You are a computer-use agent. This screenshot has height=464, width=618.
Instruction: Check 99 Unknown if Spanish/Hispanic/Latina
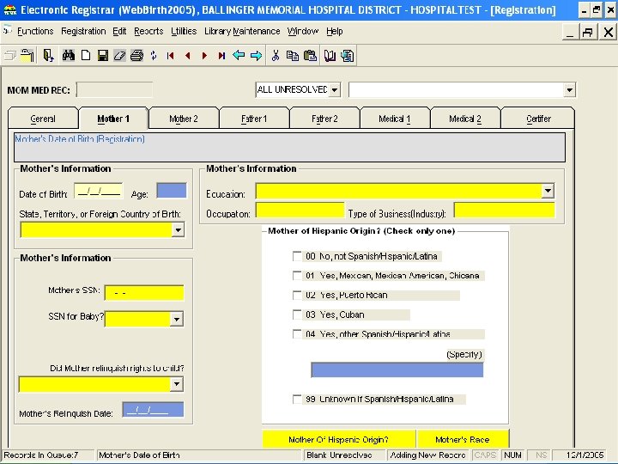pos(297,399)
